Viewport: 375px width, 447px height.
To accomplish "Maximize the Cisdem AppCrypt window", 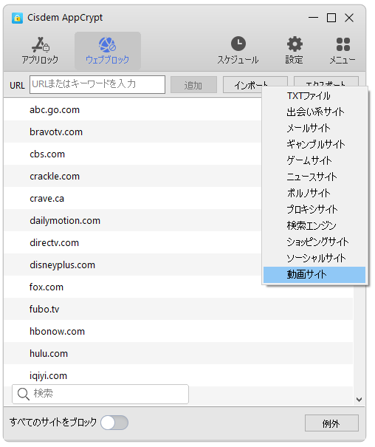I will (x=331, y=18).
